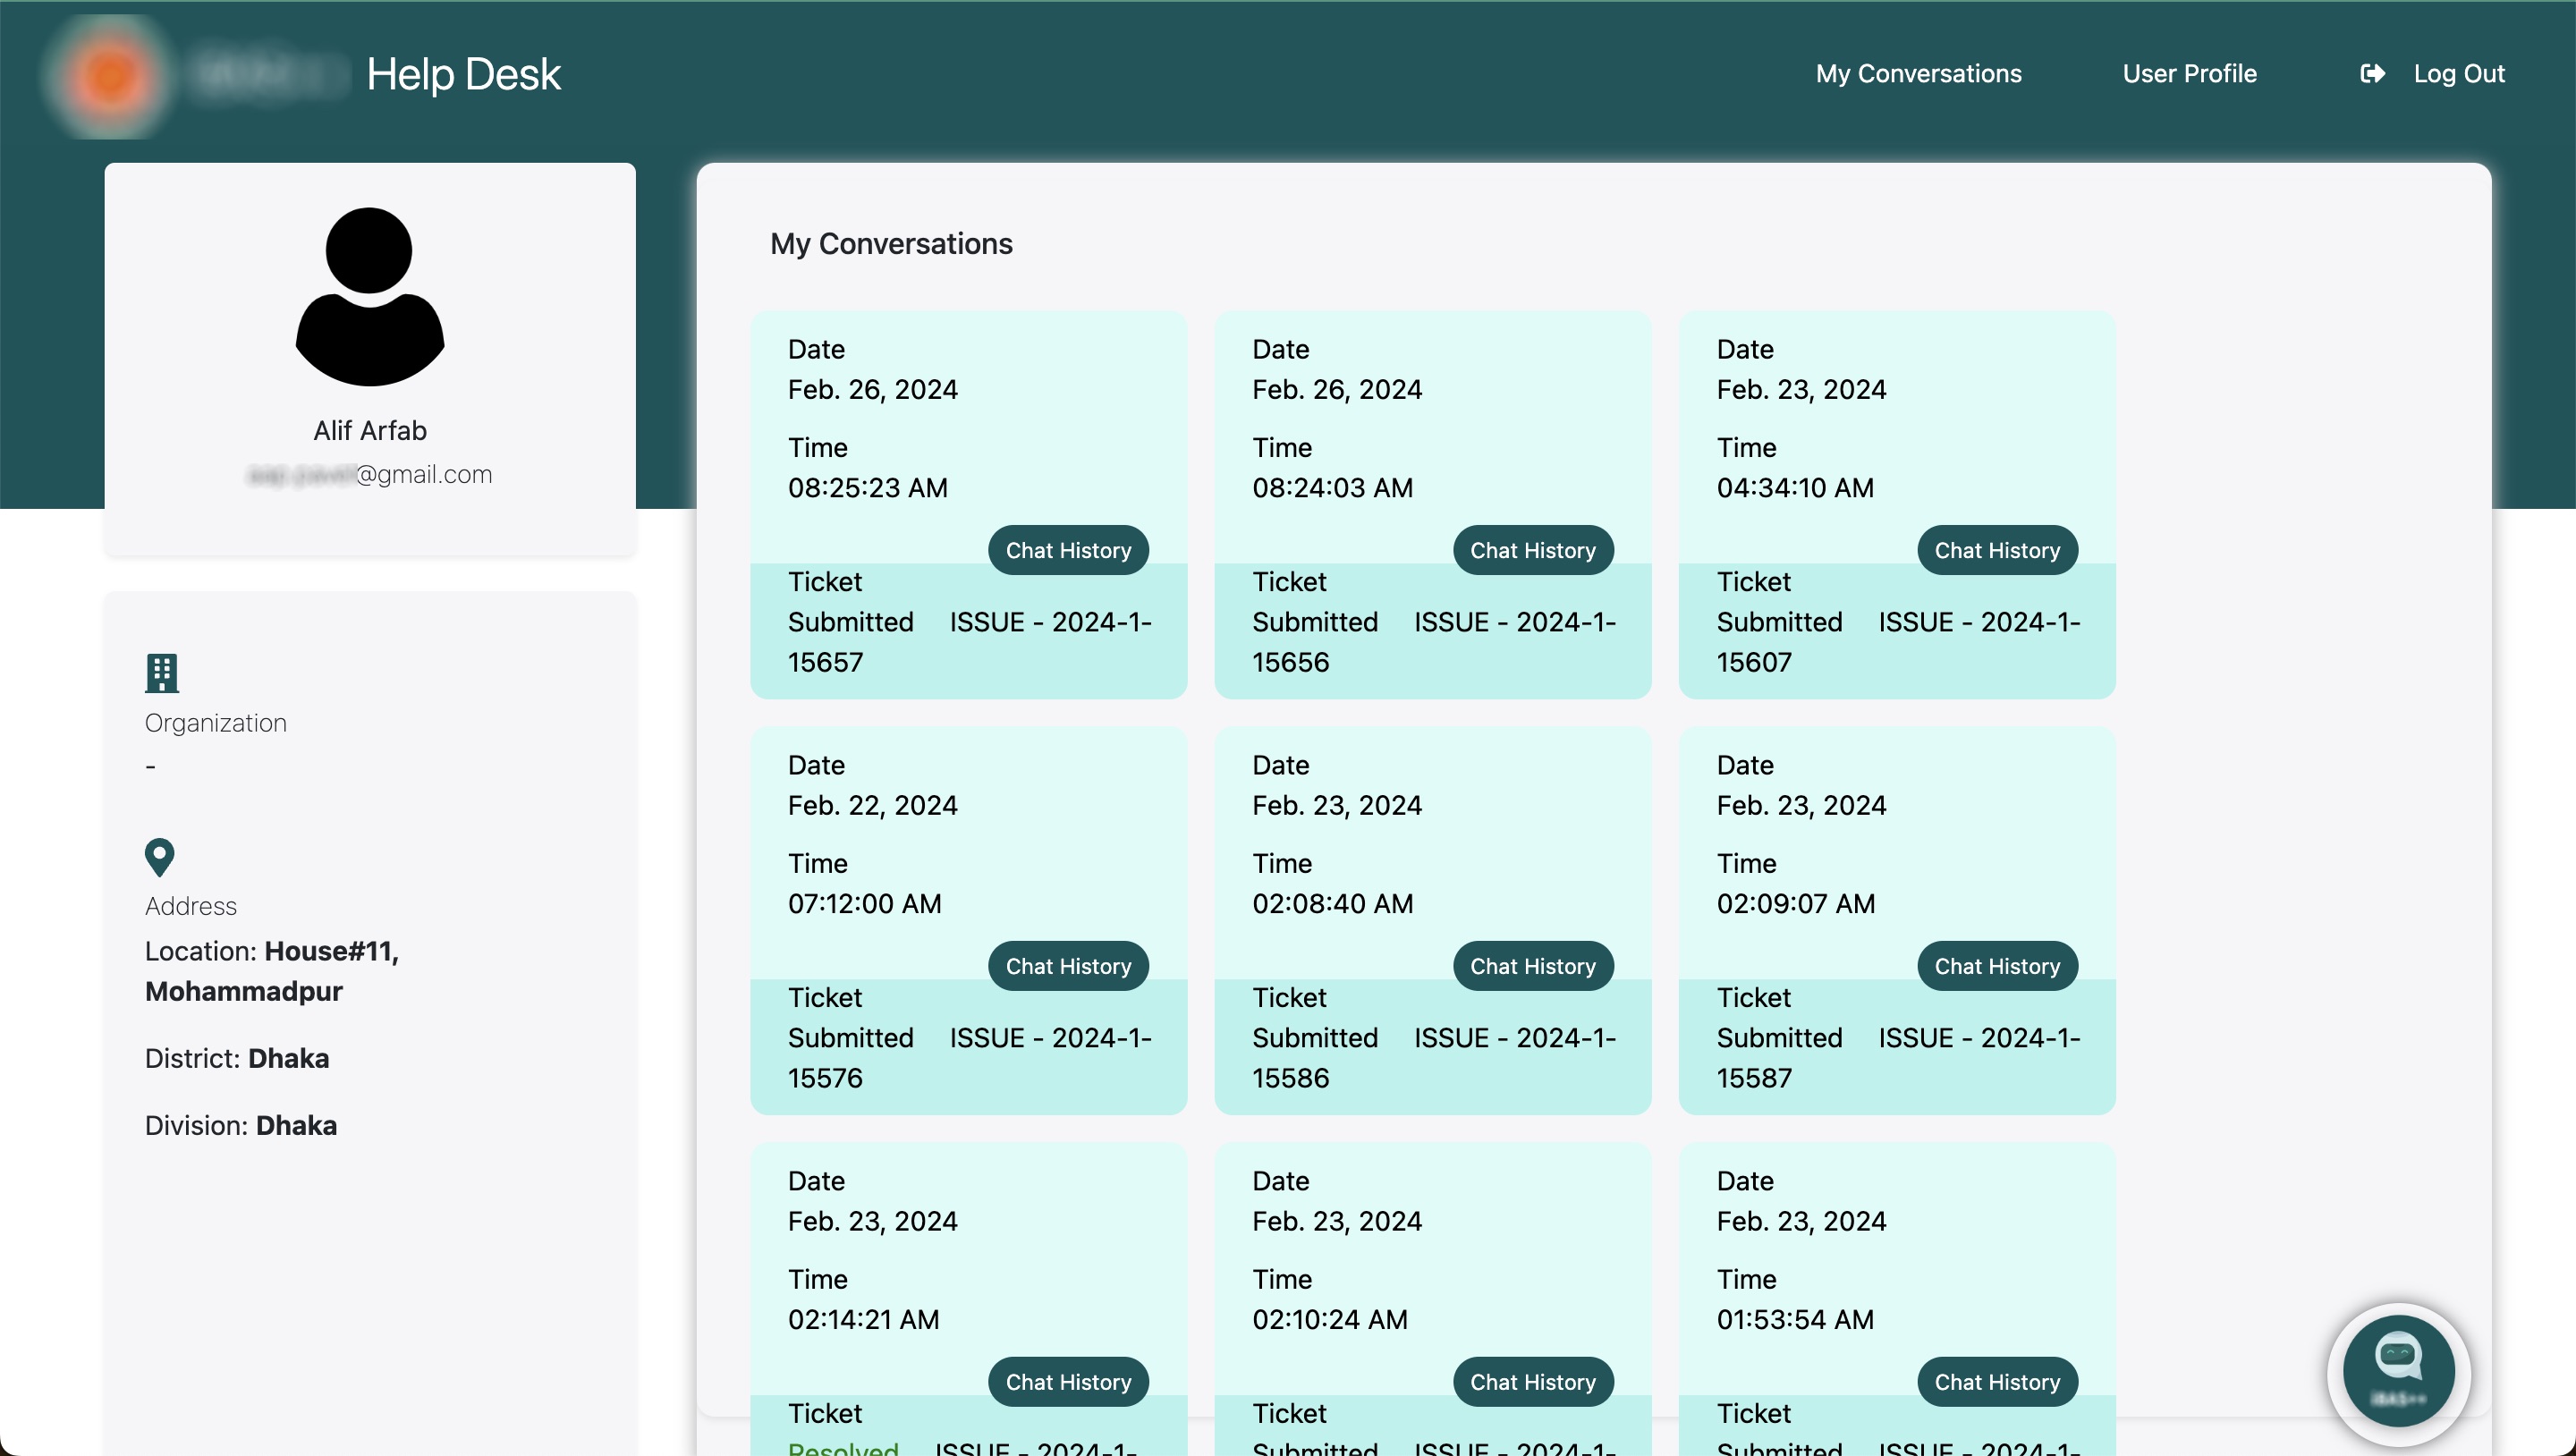Click Location House#11, Mohammadpur text
This screenshot has height=1456, width=2576.
click(x=272, y=971)
